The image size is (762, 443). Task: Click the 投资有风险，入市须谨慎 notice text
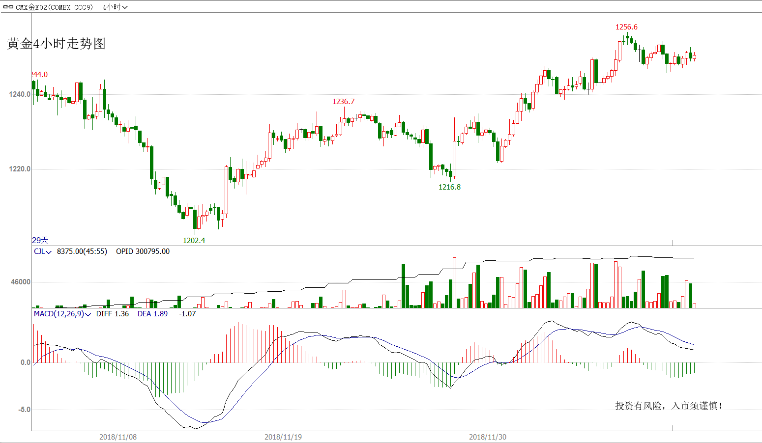[669, 406]
